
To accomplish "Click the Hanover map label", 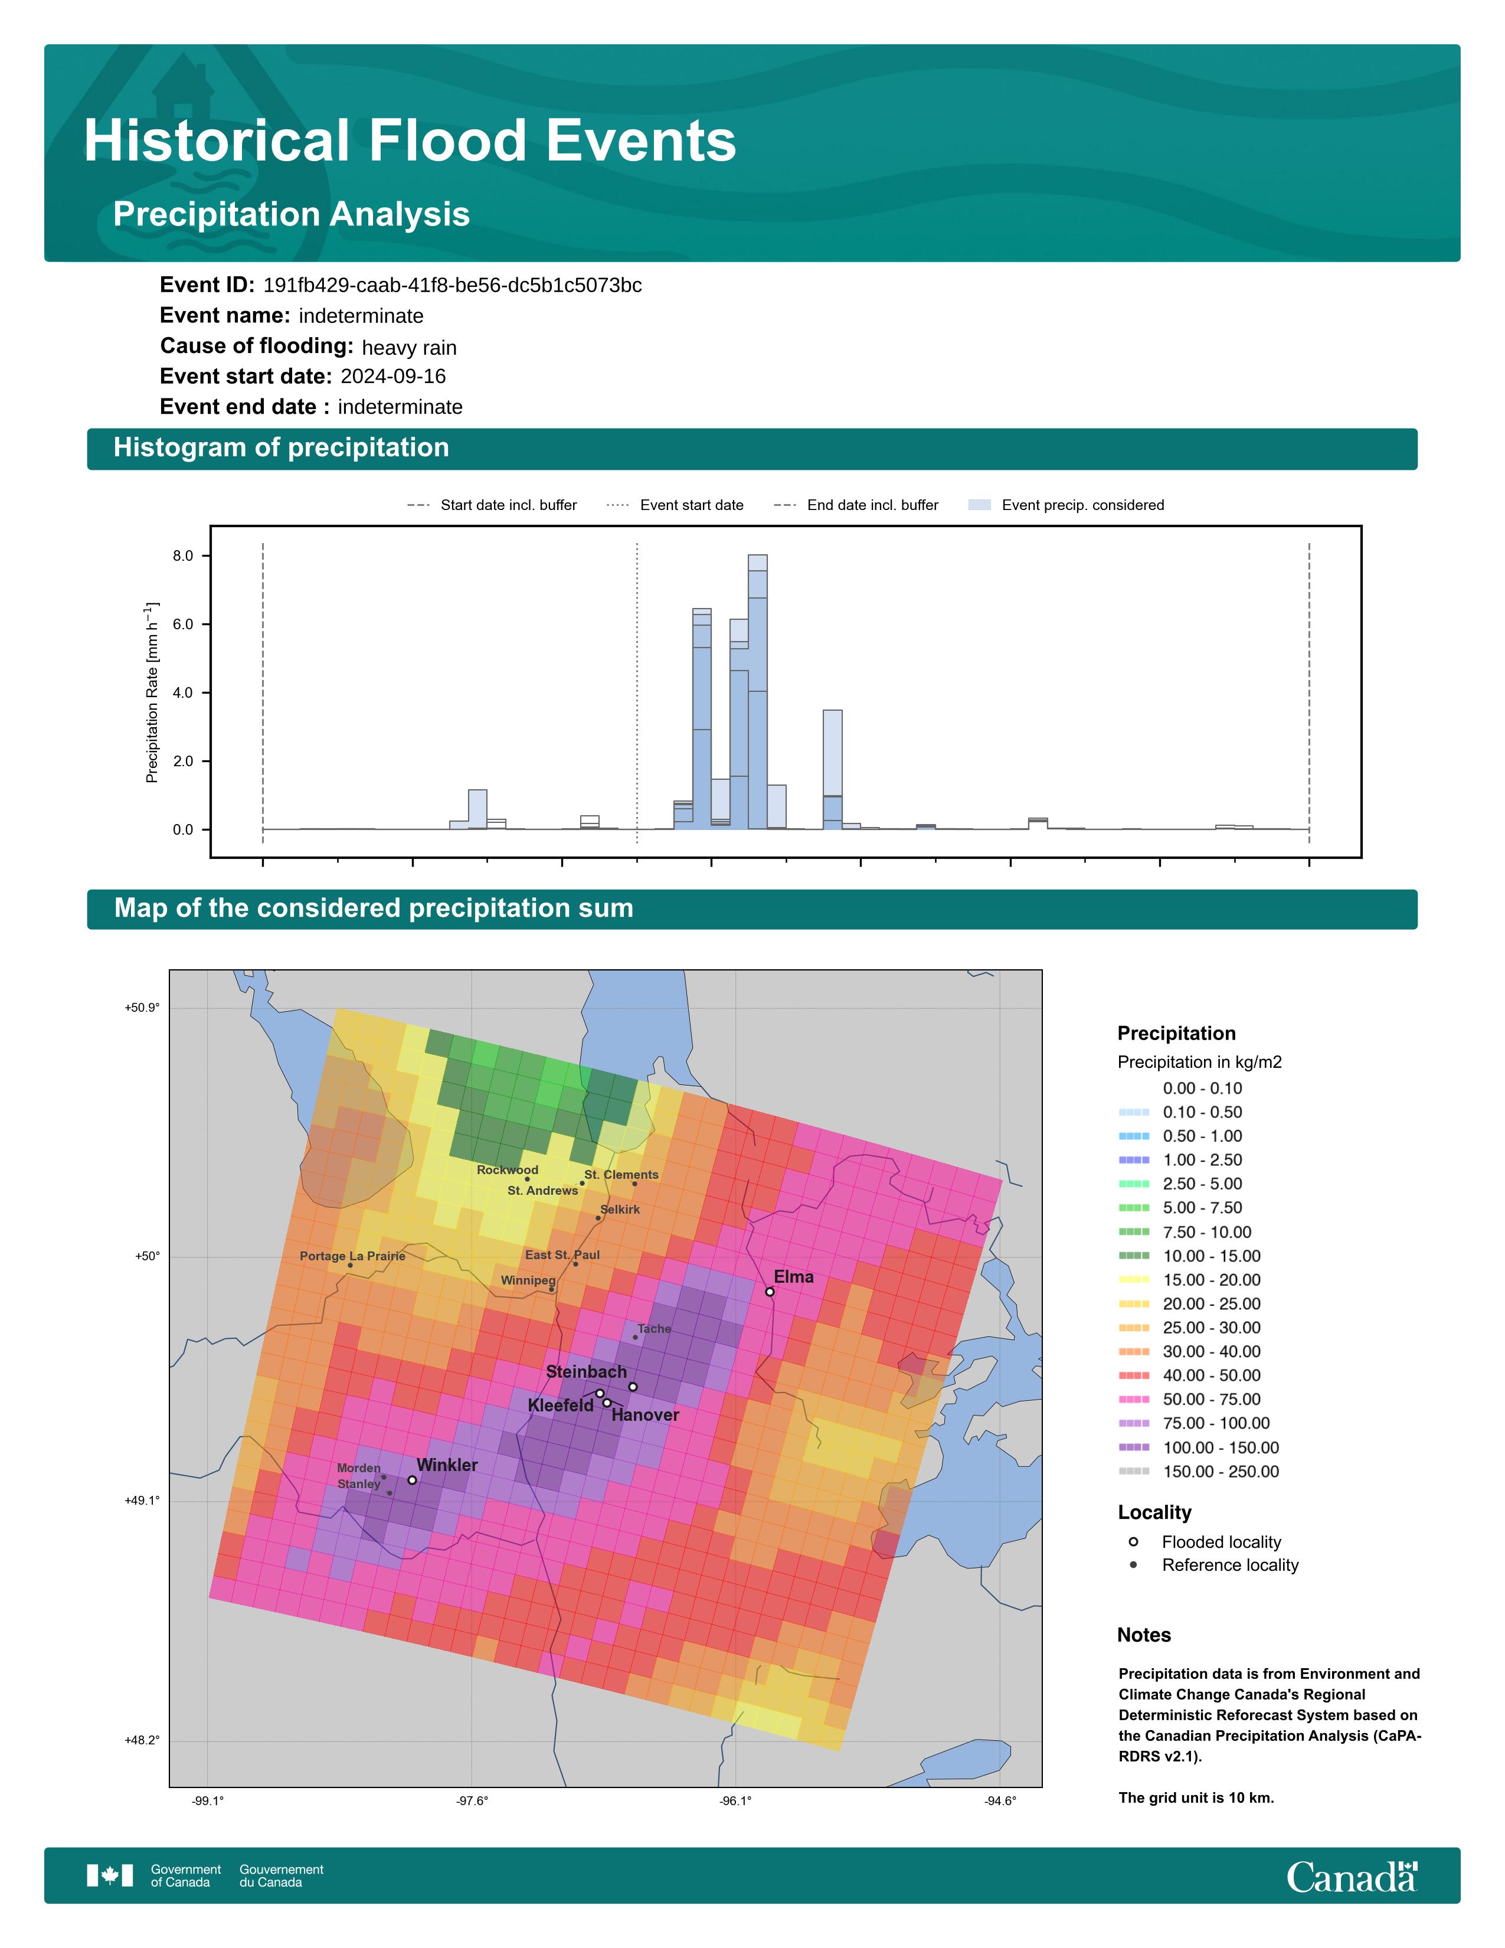I will click(x=646, y=1416).
